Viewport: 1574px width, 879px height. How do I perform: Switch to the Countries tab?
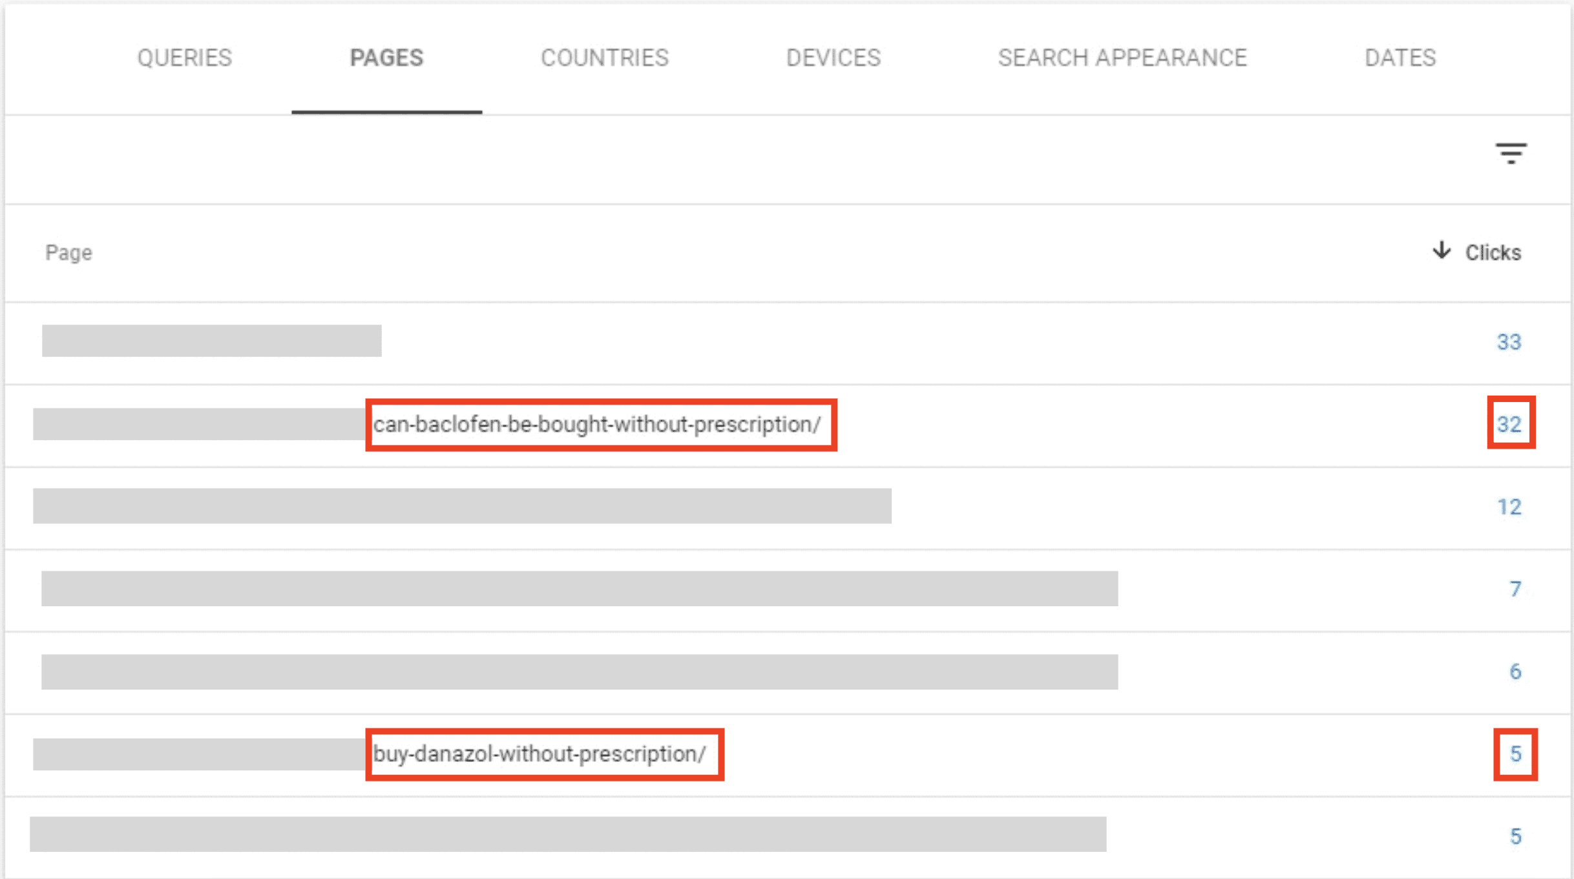[604, 58]
